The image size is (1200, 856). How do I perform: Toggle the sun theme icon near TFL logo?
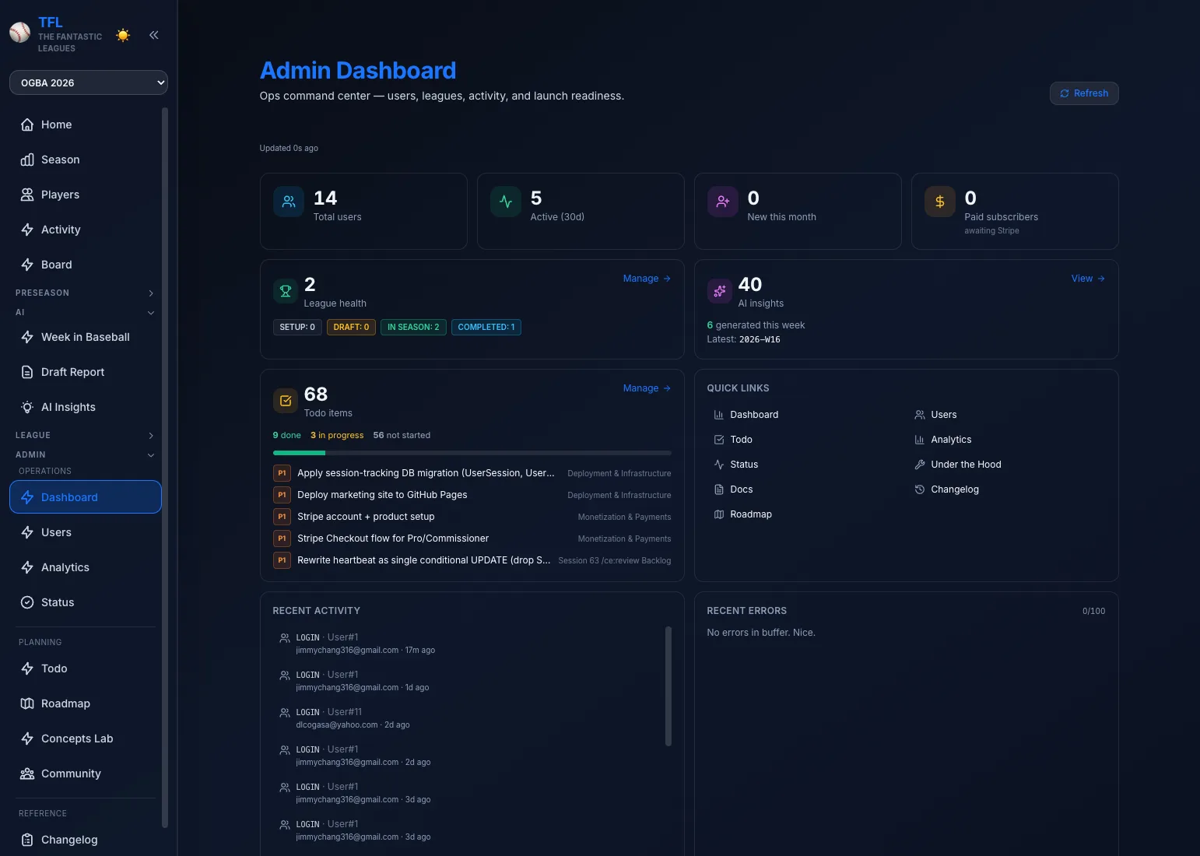[x=122, y=35]
